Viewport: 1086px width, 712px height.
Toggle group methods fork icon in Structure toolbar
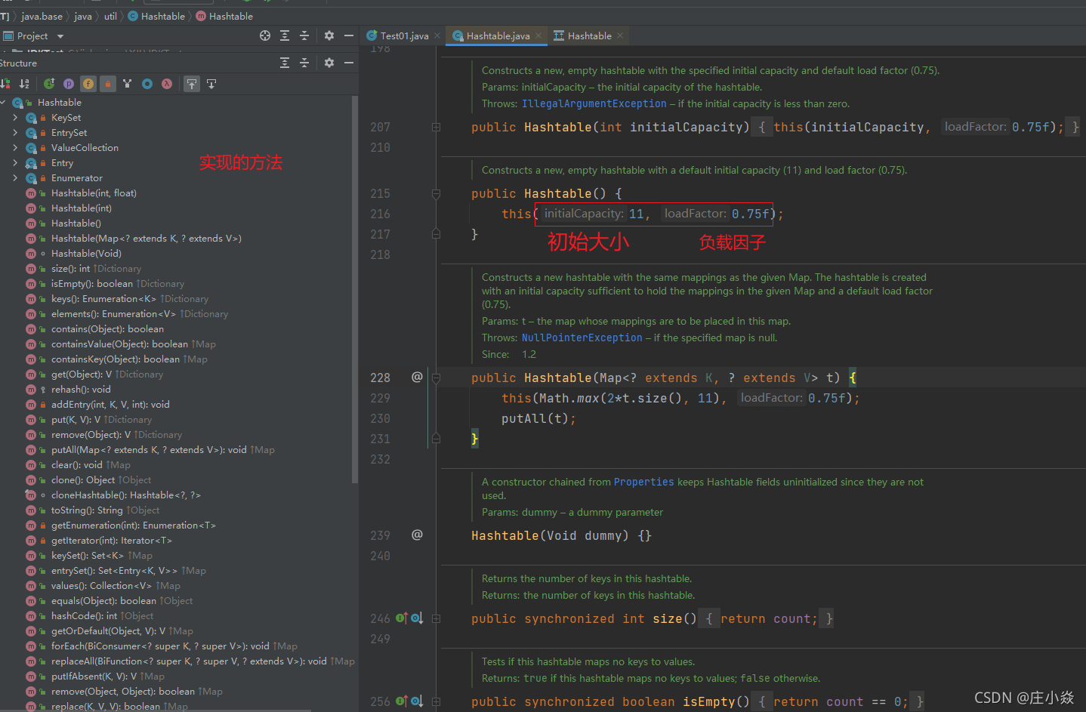tap(127, 84)
